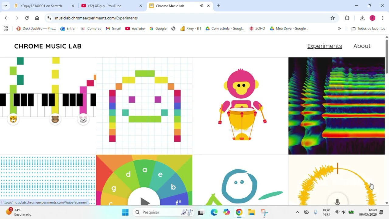Open the POR PTB2 language switcher

click(x=326, y=212)
